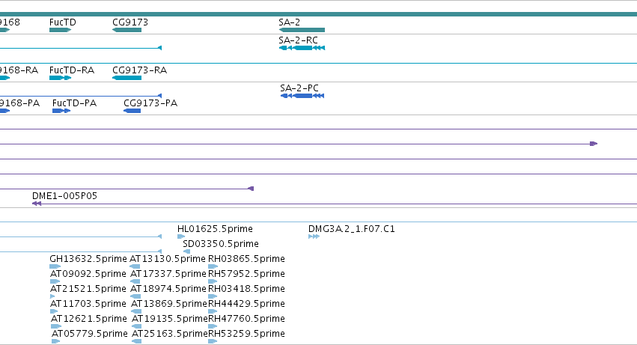
Task: Select RH03418.5prime feature
Action: (x=246, y=289)
